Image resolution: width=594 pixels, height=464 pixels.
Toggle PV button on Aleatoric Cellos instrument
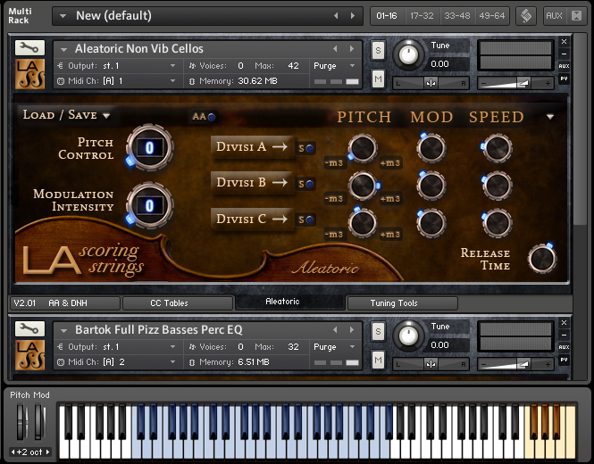564,79
